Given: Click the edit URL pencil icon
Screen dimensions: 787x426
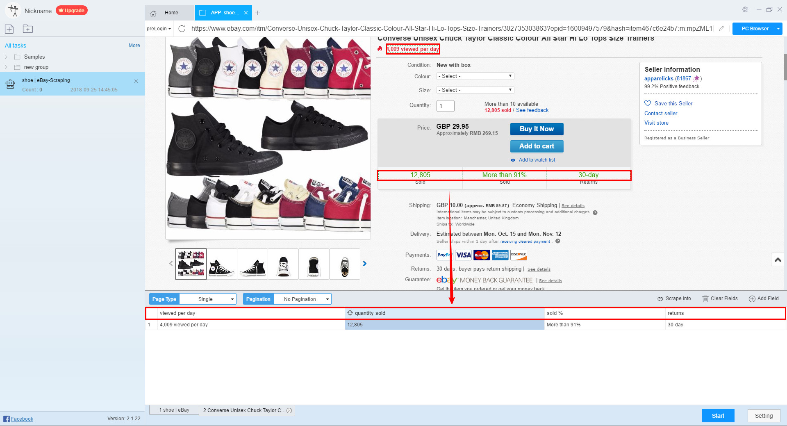Looking at the screenshot, I should [x=721, y=29].
